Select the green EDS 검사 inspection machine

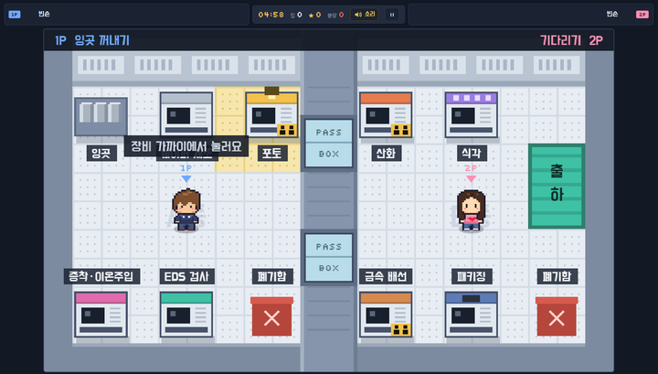coord(186,315)
